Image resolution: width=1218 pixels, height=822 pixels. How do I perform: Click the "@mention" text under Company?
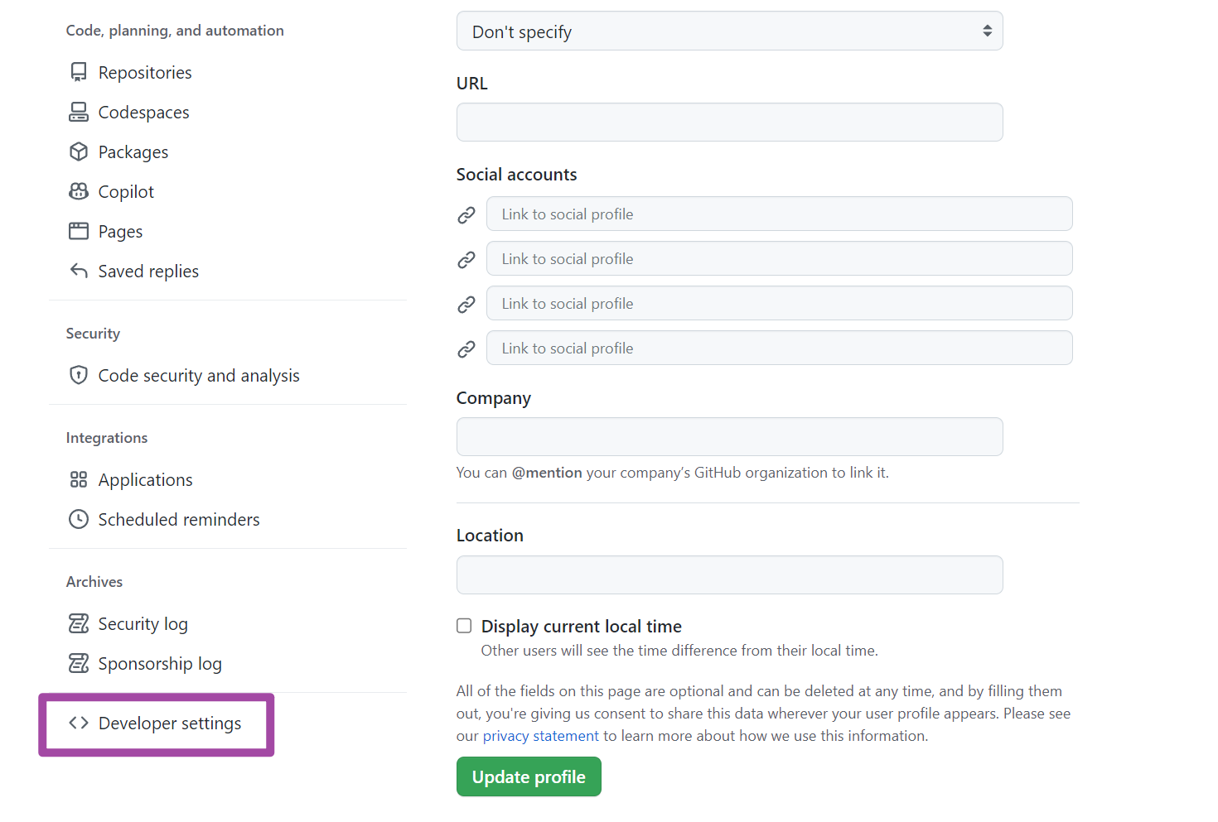[547, 473]
